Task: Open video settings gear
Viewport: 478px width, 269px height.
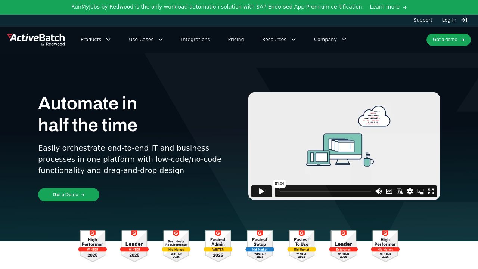Action: point(410,191)
